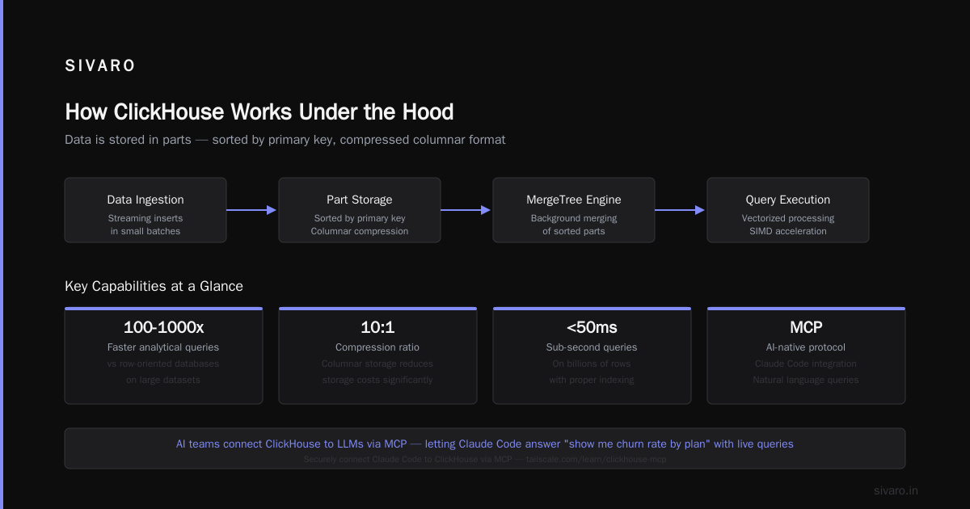Click the 'Sorted by primary key' line in Part Storage

point(360,218)
